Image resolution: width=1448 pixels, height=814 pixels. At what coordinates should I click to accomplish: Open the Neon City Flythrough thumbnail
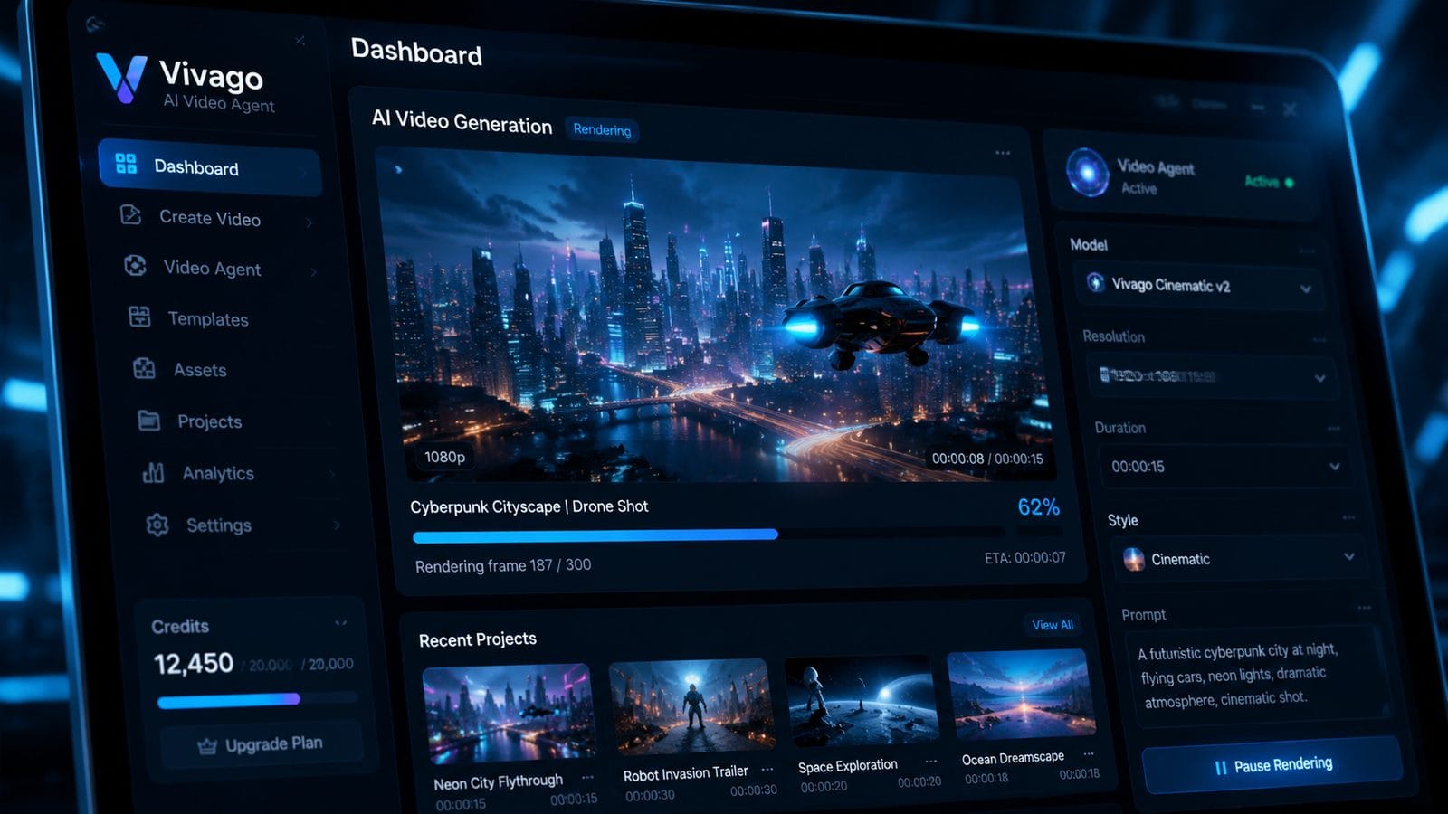(509, 715)
